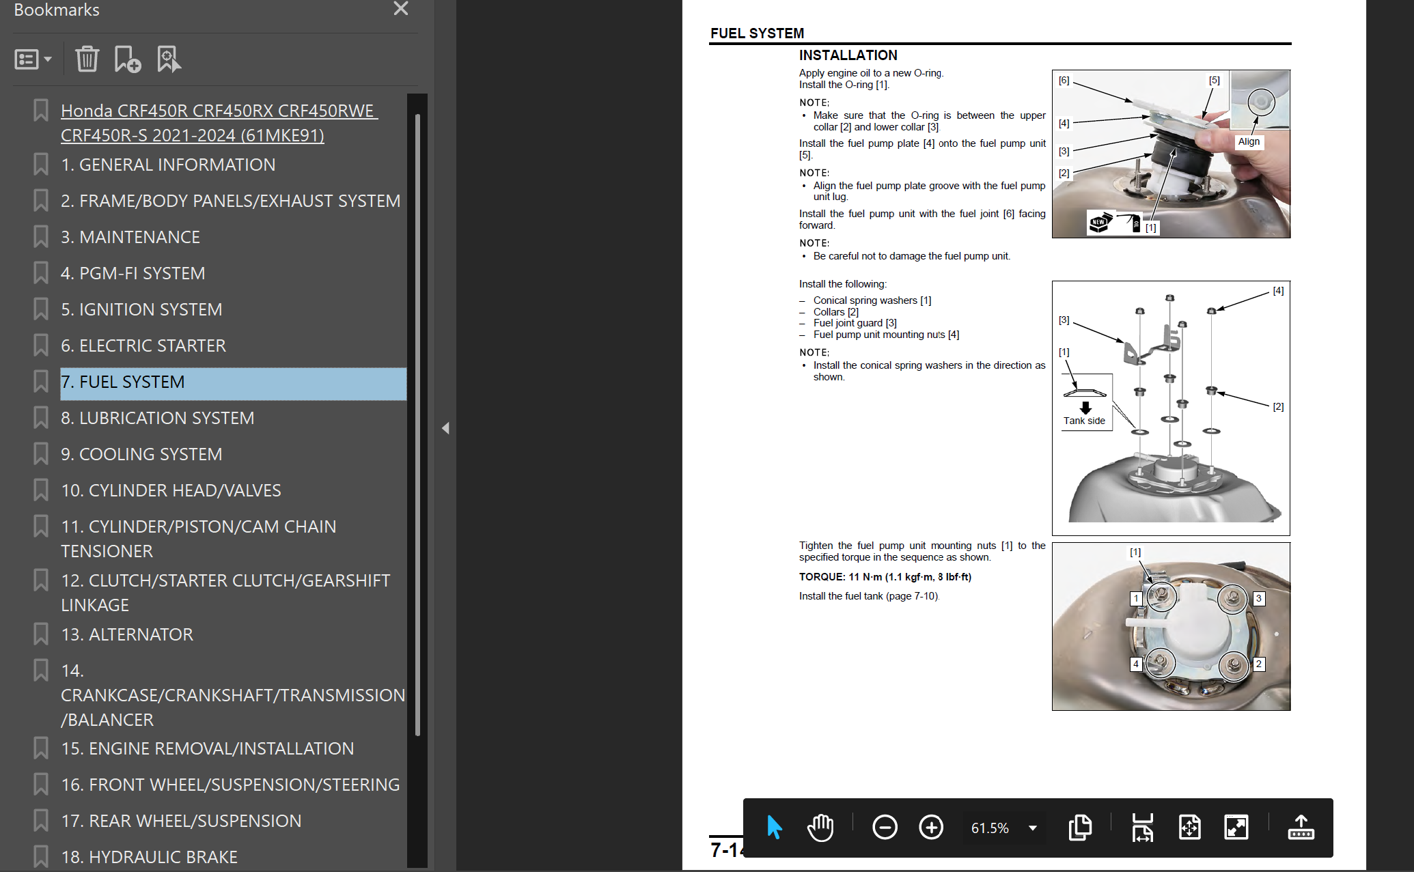This screenshot has width=1414, height=872.
Task: Enter full screen mode
Action: pos(1236,828)
